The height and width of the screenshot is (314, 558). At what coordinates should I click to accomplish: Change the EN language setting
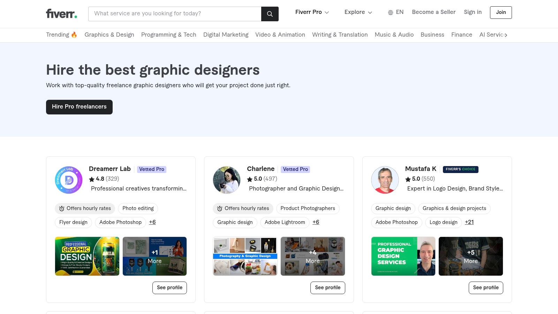point(396,12)
